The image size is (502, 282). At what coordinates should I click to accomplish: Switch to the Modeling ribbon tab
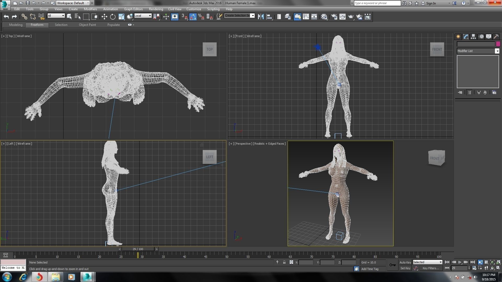16,25
